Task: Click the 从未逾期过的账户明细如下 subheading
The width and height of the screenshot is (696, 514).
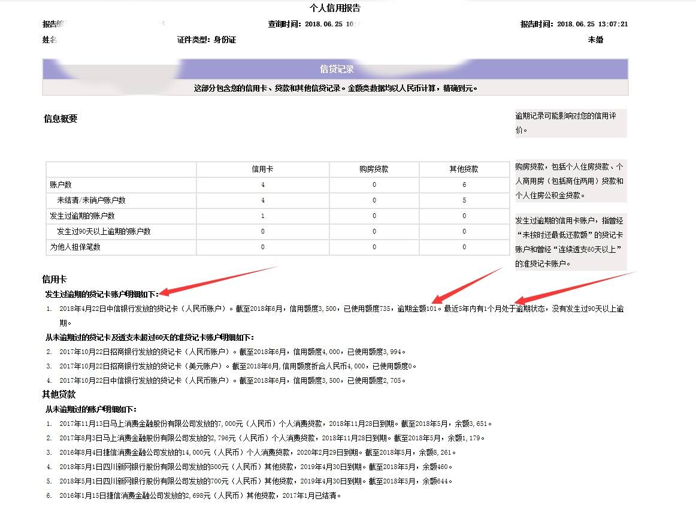Action: (90, 409)
